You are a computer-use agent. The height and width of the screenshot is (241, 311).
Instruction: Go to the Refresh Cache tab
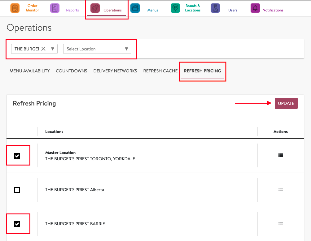160,71
